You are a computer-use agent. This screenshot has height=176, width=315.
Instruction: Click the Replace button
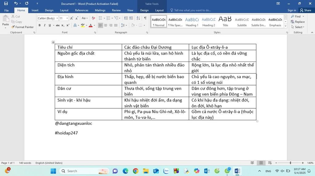click(298, 22)
